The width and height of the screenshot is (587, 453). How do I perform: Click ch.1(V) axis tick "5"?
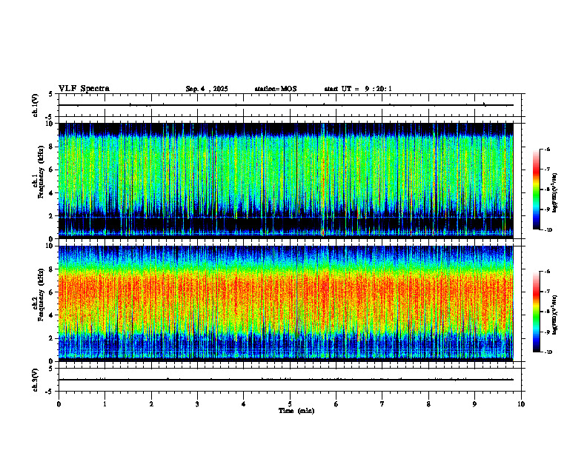point(51,94)
